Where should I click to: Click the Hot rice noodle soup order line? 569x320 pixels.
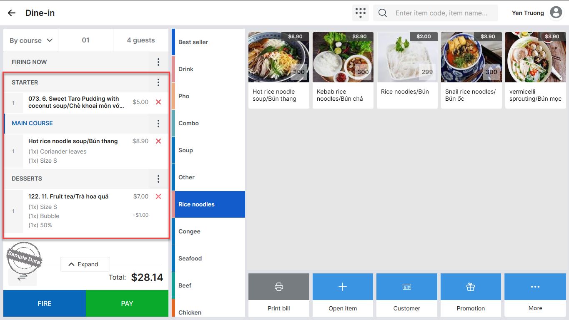click(x=87, y=151)
